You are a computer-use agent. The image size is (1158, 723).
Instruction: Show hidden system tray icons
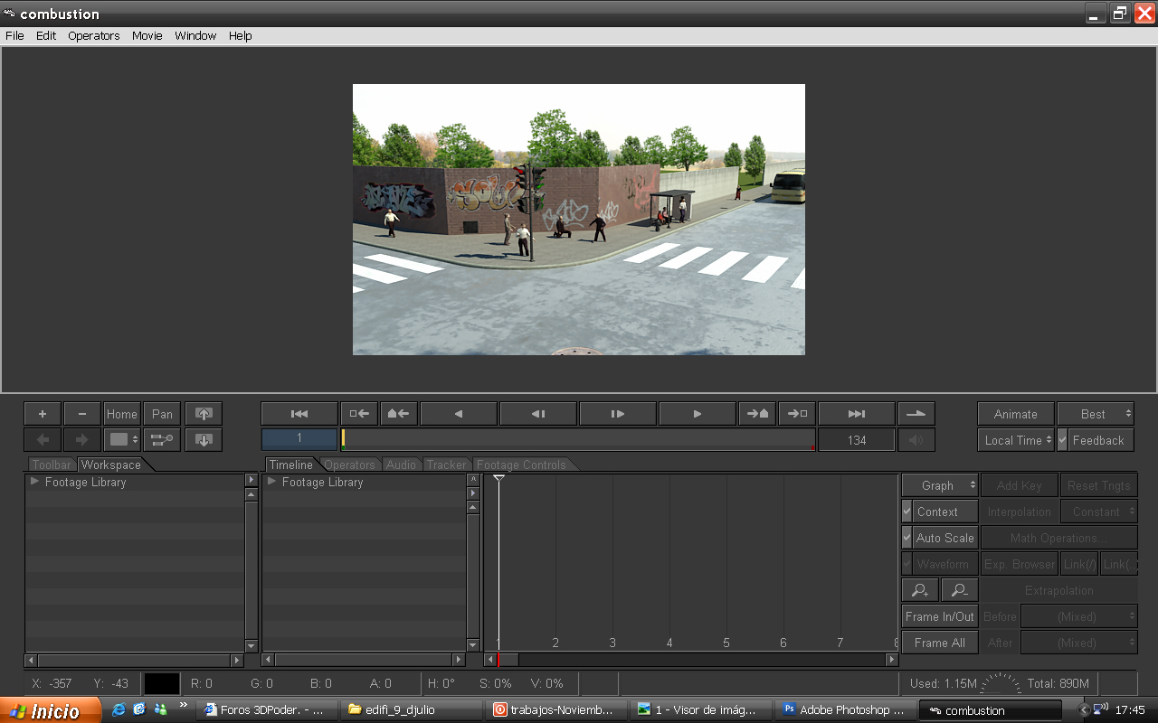pyautogui.click(x=1084, y=710)
